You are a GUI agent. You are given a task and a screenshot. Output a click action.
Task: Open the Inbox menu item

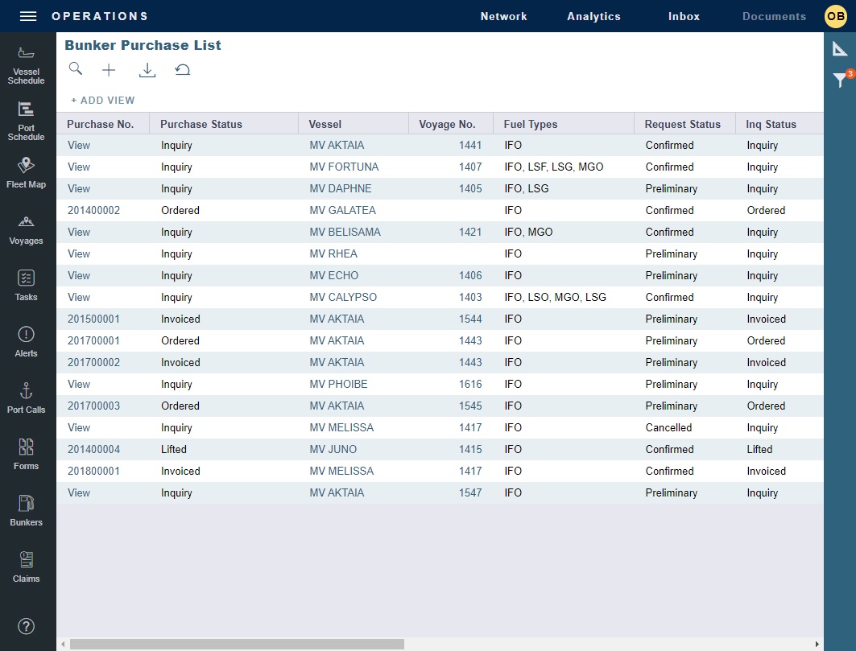click(x=684, y=16)
